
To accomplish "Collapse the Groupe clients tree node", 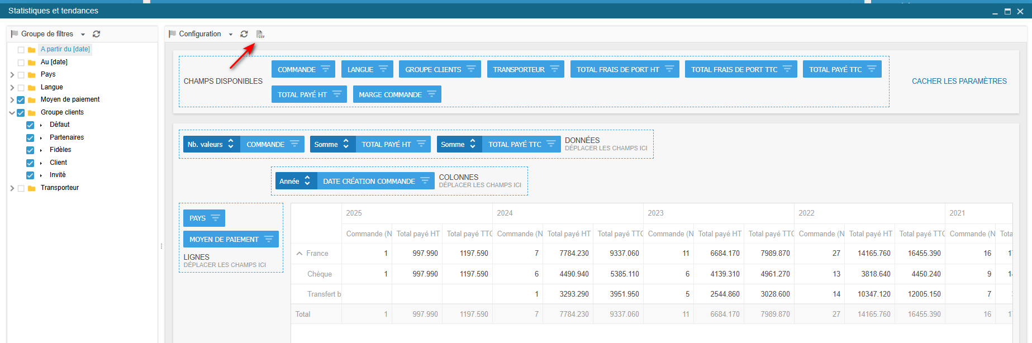I will (x=12, y=112).
